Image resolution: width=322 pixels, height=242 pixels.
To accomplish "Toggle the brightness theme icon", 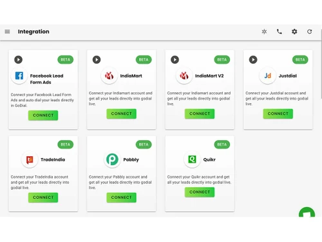I will (264, 32).
